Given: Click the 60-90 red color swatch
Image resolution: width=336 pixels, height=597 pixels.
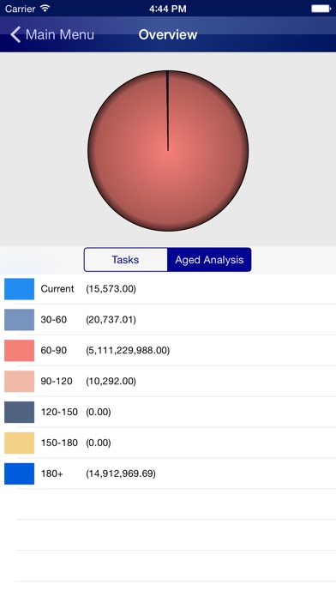Looking at the screenshot, I should pos(20,350).
